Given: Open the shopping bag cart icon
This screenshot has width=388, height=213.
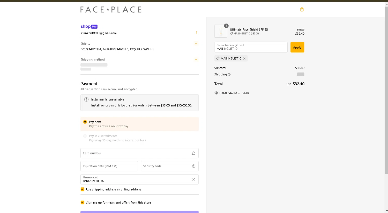Looking at the screenshot, I should click(x=302, y=9).
